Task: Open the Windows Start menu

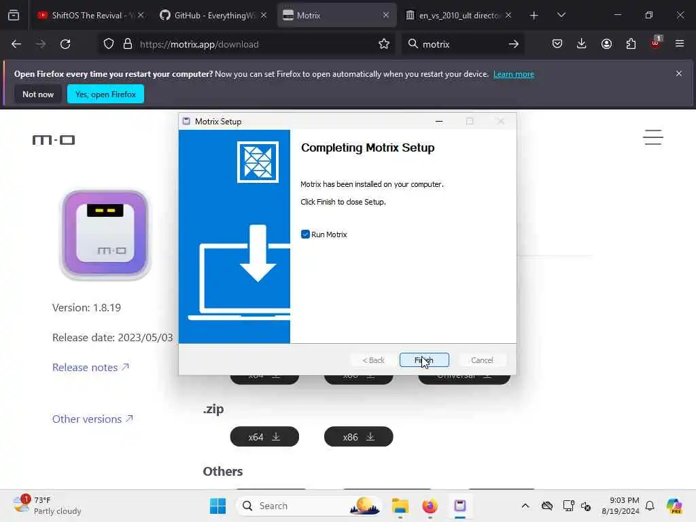Action: tap(217, 506)
